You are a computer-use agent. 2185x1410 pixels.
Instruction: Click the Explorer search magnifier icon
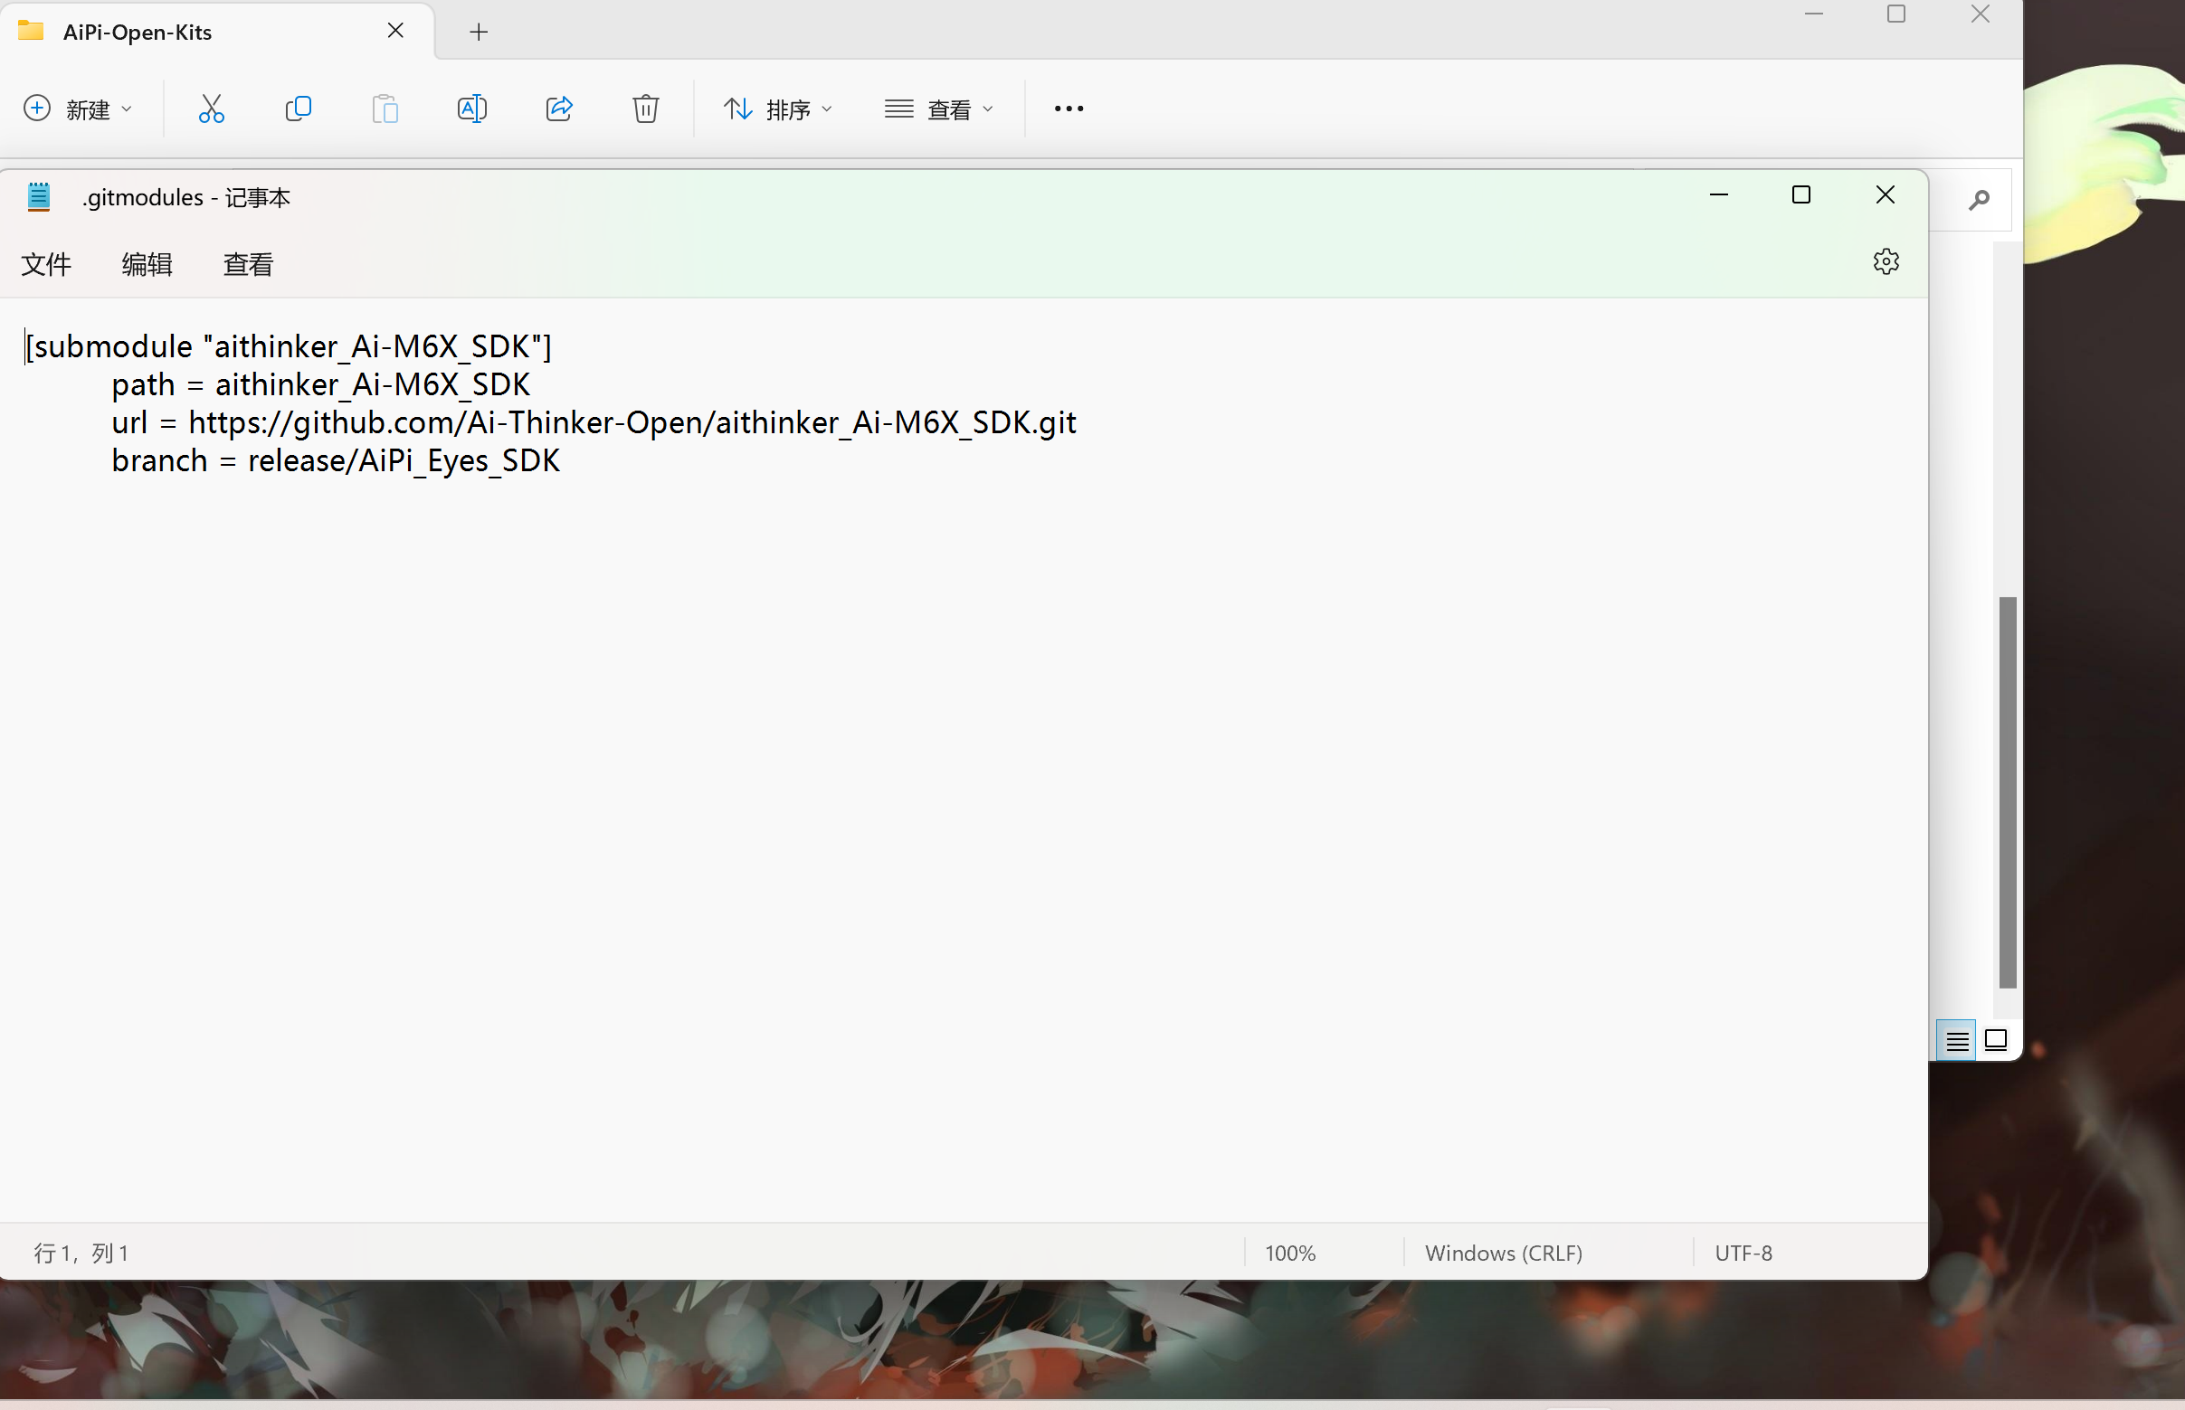pyautogui.click(x=1978, y=199)
